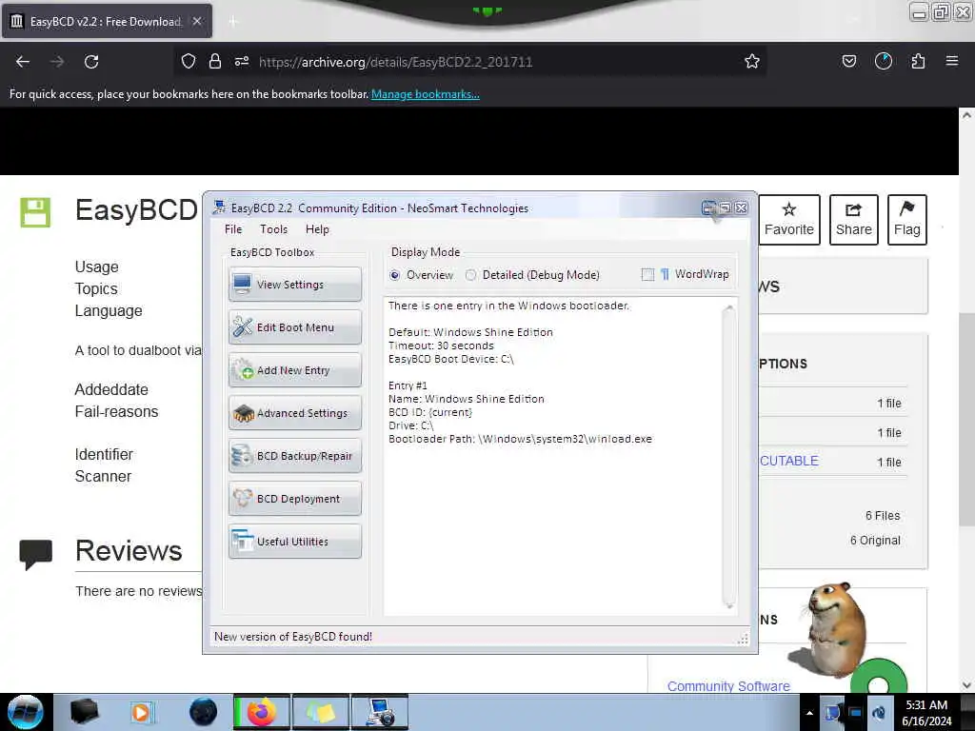The width and height of the screenshot is (975, 731).
Task: Open View Settings in EasyBCD Toolbox
Action: click(295, 284)
